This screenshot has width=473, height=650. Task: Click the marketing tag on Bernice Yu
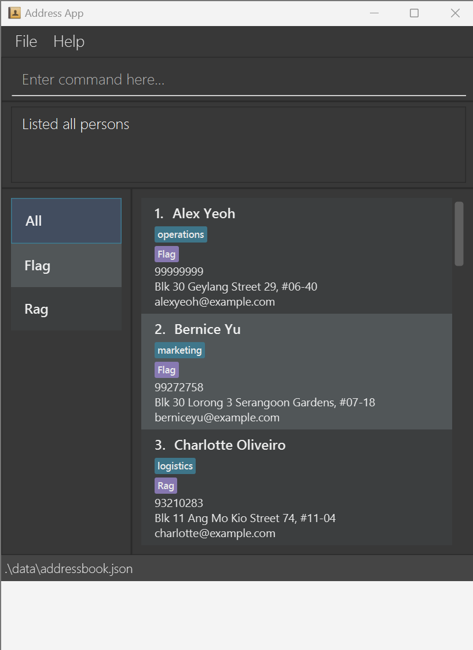(179, 350)
